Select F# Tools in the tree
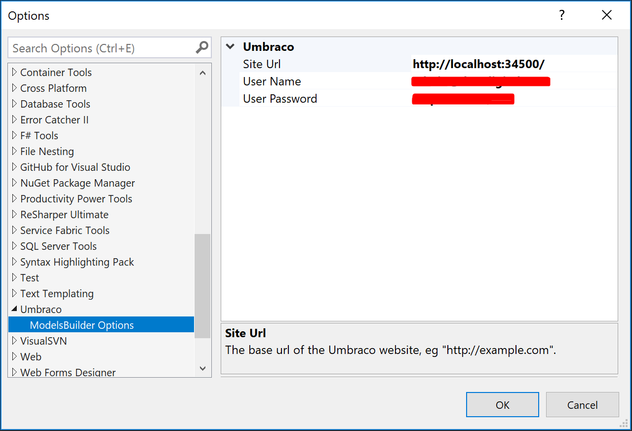The image size is (632, 431). (x=39, y=135)
